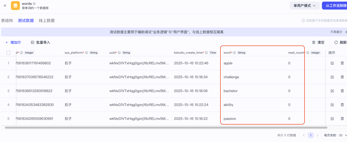
Task: Click timestamp 2025-10-16 10:18:34
Action: (191, 77)
